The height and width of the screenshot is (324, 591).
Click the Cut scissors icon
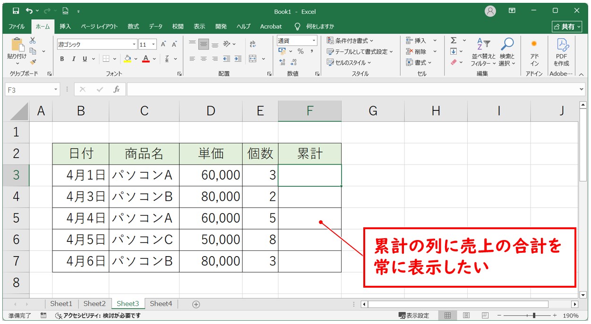[x=33, y=41]
